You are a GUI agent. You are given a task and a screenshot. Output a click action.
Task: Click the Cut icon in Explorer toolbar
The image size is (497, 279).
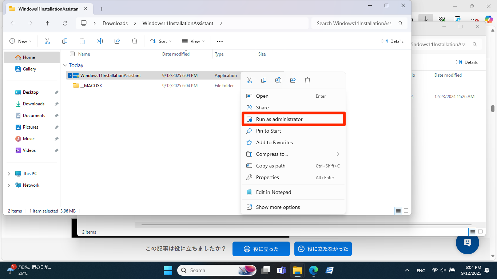(47, 41)
